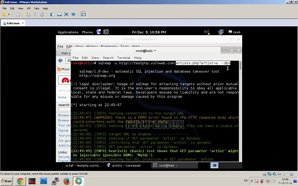Open terminal Search menu
Screen dimensions: 298x186
pyautogui.click(x=108, y=58)
